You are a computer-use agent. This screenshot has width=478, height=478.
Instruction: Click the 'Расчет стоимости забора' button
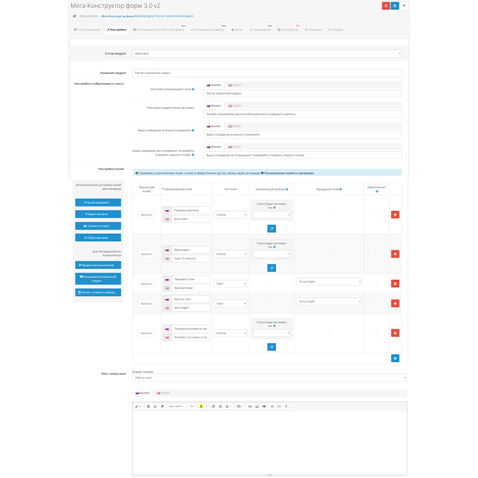point(98,292)
